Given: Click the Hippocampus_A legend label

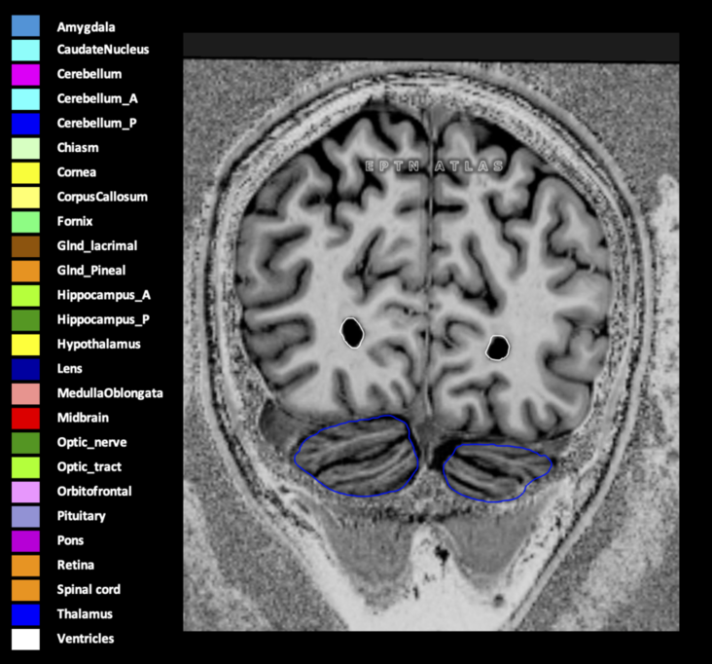Looking at the screenshot, I should tap(103, 295).
